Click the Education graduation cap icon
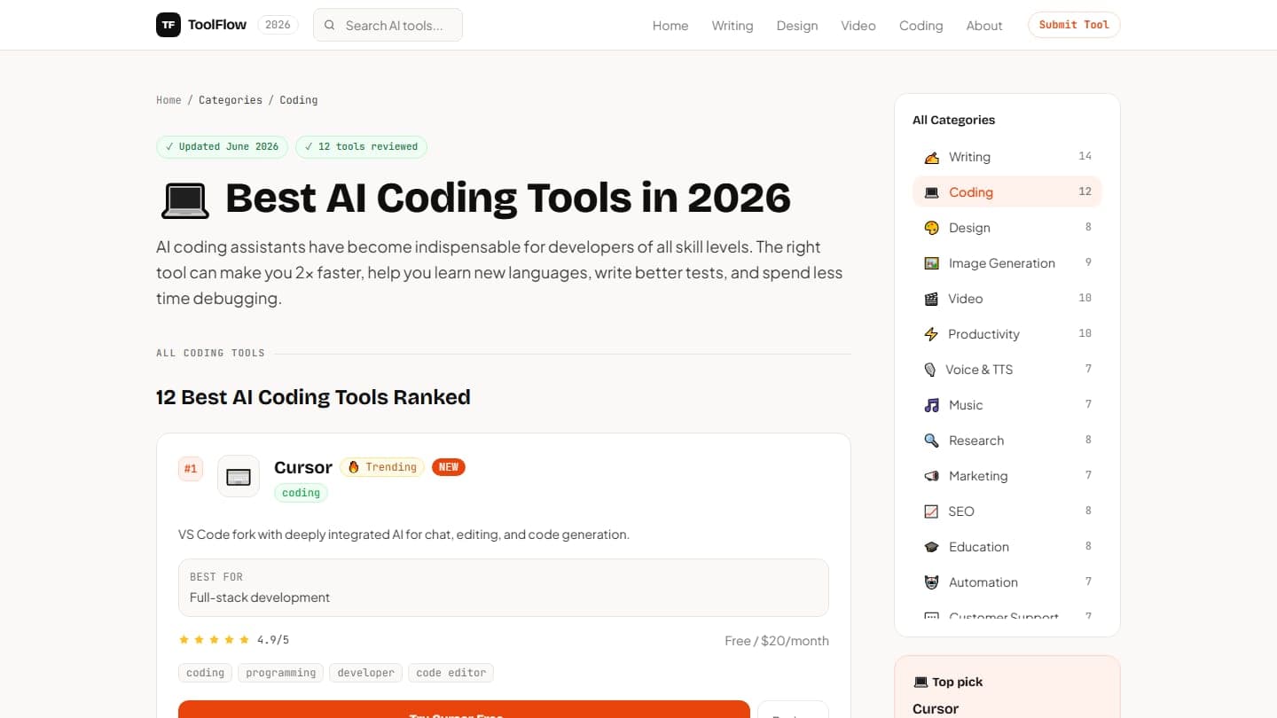This screenshot has height=718, width=1277. click(x=931, y=547)
